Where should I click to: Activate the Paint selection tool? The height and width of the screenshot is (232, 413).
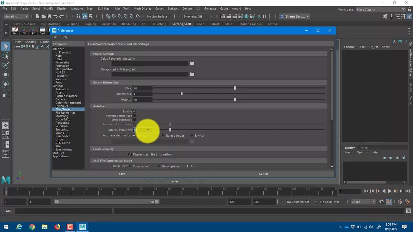5,65
